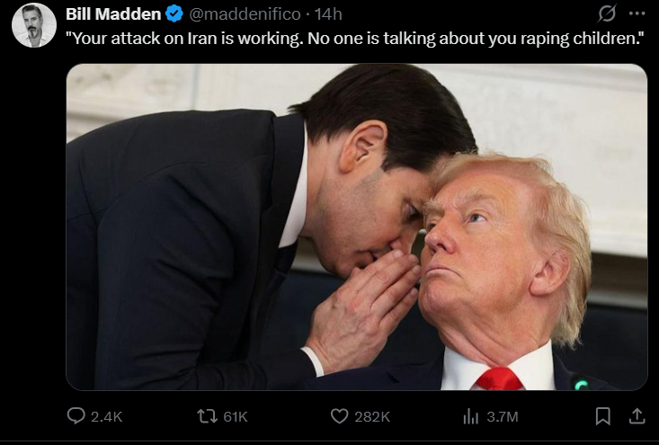Open the reply speech bubble icon
The height and width of the screenshot is (445, 659).
pyautogui.click(x=76, y=416)
